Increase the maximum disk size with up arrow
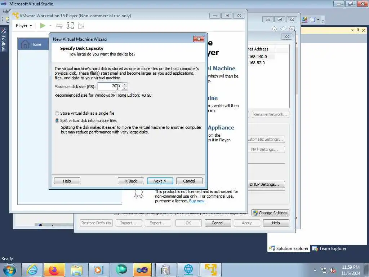This screenshot has height=277, width=369. 124,84
